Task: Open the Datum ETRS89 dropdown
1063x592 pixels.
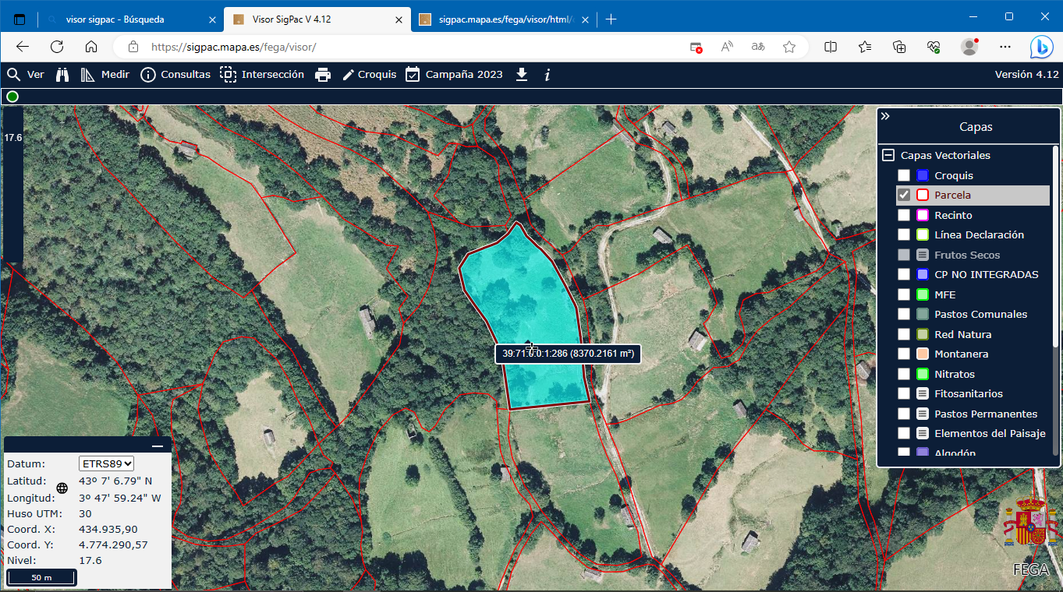Action: (x=107, y=463)
